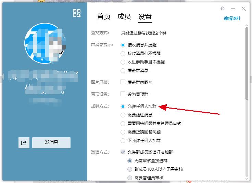
Task: Click the group avatar picture
Action: pyautogui.click(x=45, y=43)
